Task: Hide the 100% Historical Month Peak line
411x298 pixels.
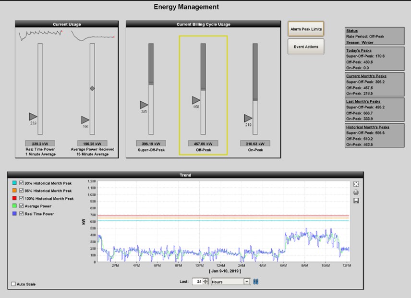Action: pyautogui.click(x=21, y=198)
